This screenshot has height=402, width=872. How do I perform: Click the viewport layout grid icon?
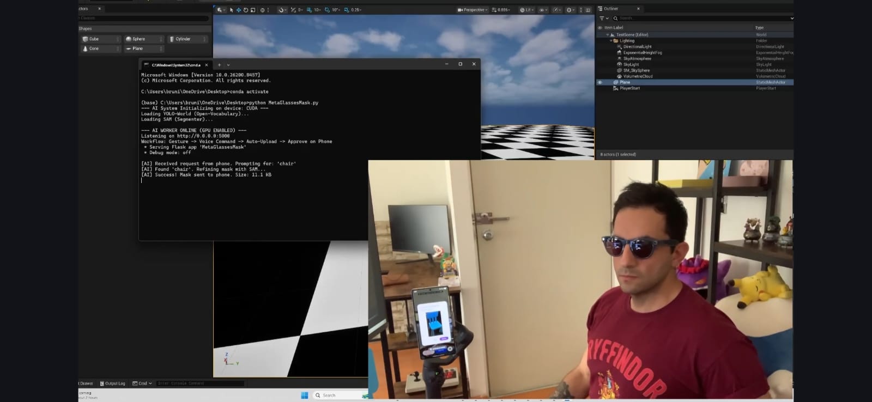tap(588, 10)
